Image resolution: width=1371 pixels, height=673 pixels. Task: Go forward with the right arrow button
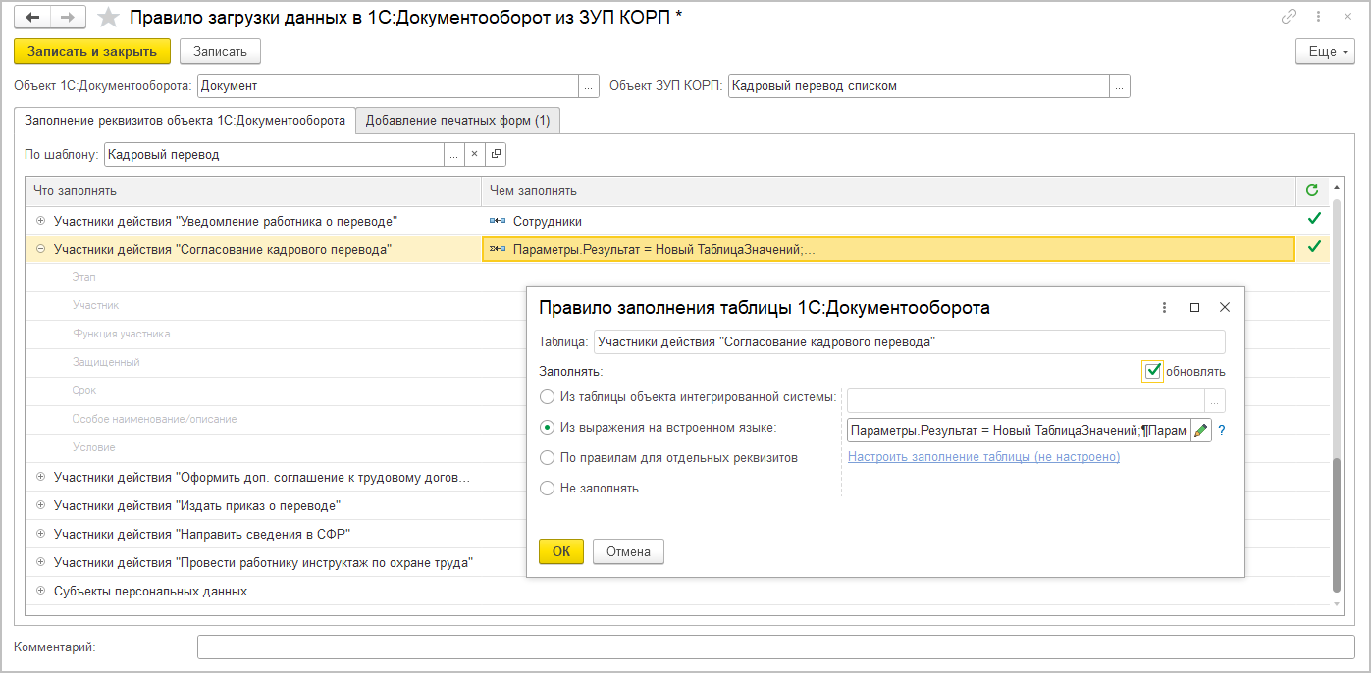[66, 18]
